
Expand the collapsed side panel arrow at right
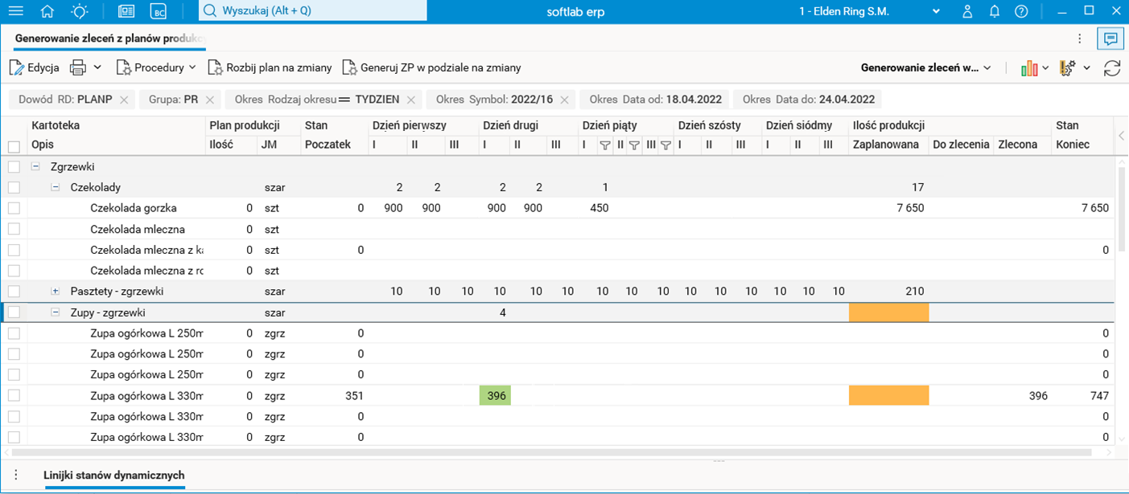pos(1121,136)
